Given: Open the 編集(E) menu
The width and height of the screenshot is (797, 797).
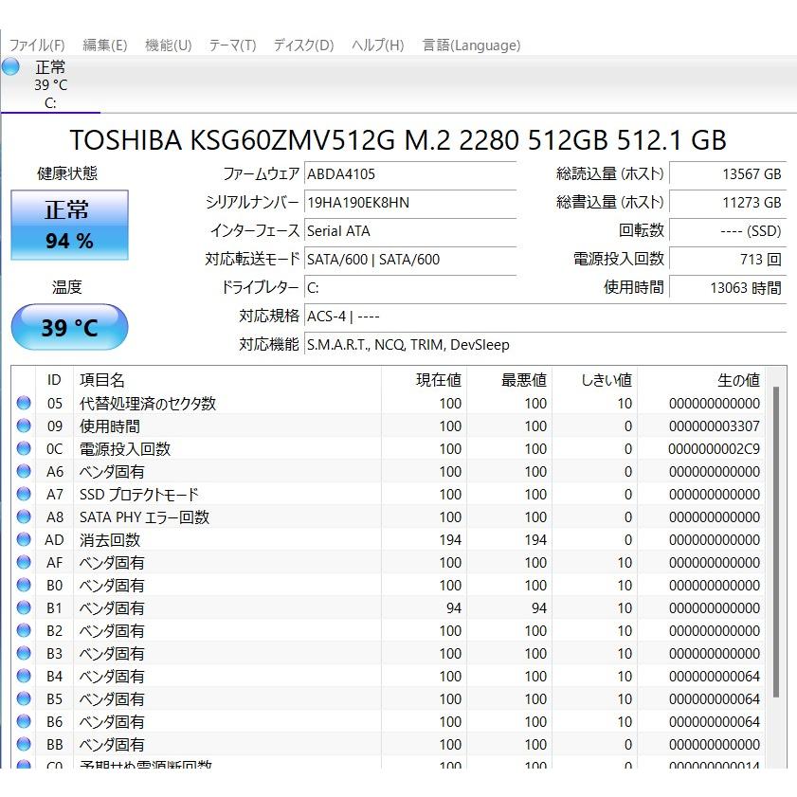Looking at the screenshot, I should 104,45.
